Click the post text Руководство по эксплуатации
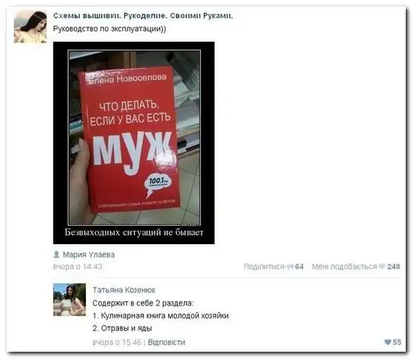 tap(110, 28)
